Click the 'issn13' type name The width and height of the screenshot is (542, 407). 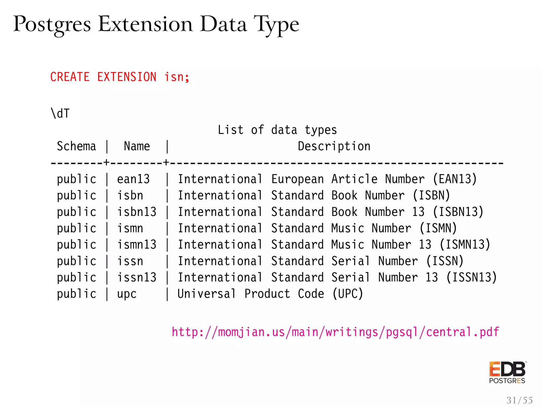click(137, 278)
